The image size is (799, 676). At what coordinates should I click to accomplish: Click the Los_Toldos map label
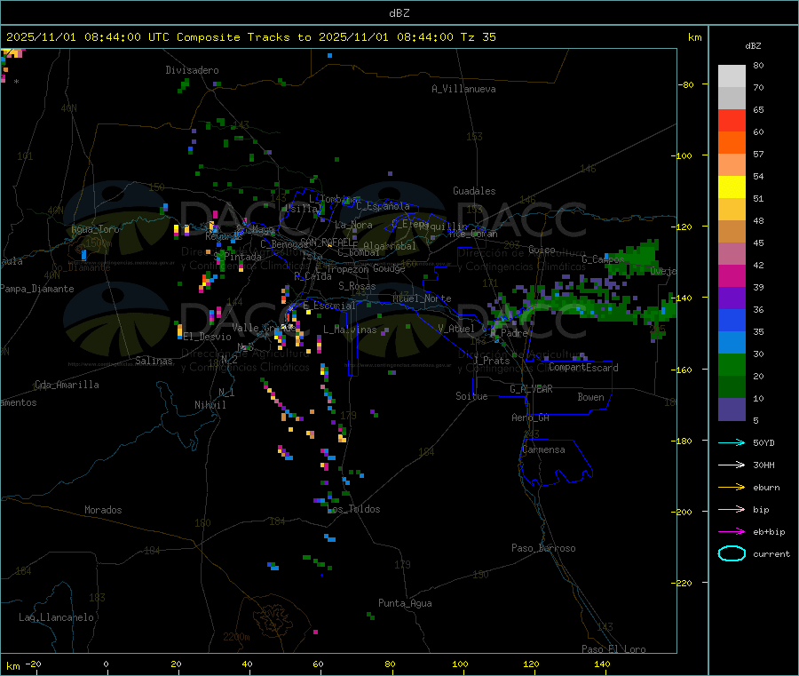[353, 509]
